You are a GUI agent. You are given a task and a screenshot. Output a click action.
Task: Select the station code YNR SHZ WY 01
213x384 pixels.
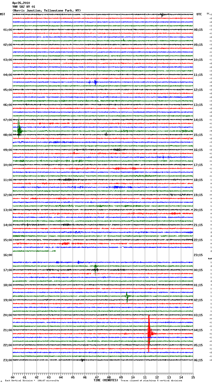pos(24,7)
